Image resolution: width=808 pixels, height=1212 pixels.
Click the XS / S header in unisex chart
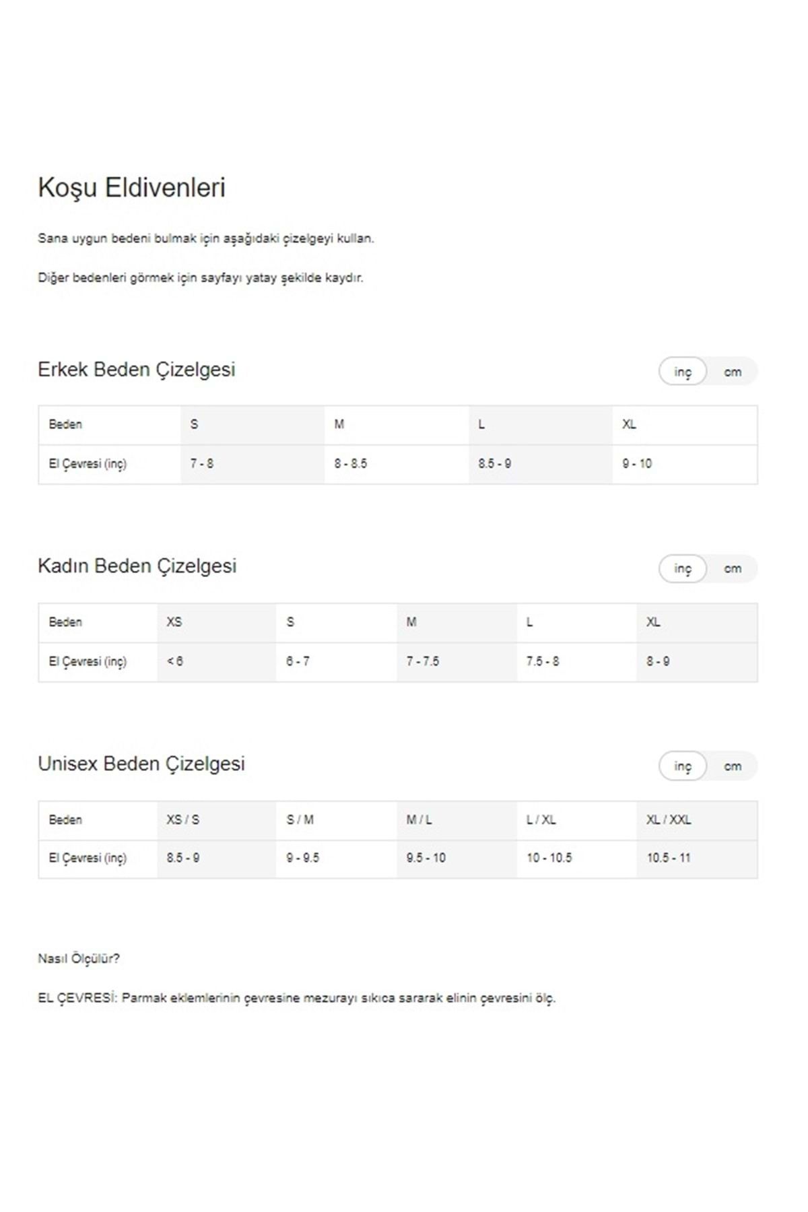[216, 820]
